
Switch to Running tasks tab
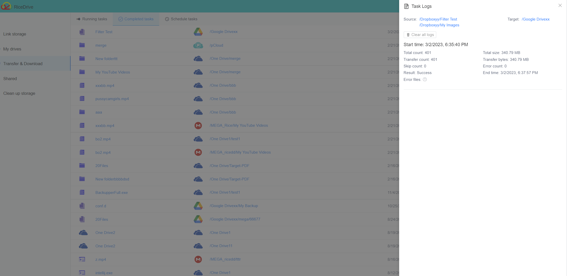coord(91,19)
